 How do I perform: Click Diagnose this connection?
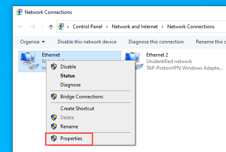click(156, 42)
